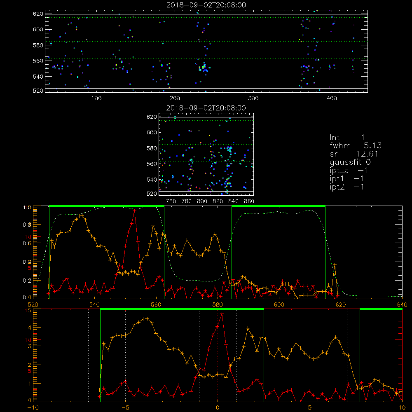Click x-axis label 640 on profile plot
This screenshot has height=412, width=412.
coord(402,305)
